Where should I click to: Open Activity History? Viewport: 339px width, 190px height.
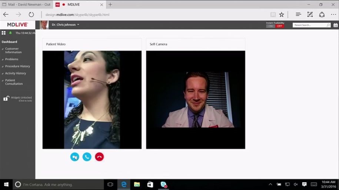point(16,73)
